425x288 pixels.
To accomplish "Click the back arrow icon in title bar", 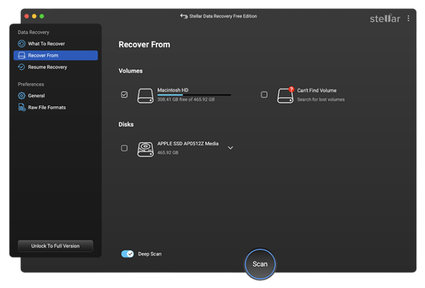I will 184,16.
